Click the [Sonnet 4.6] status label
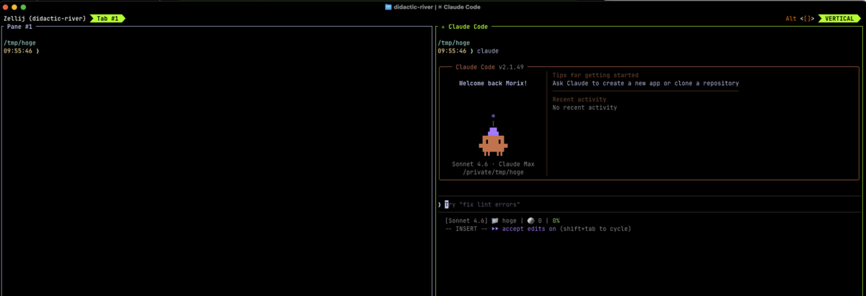866x296 pixels. click(466, 220)
